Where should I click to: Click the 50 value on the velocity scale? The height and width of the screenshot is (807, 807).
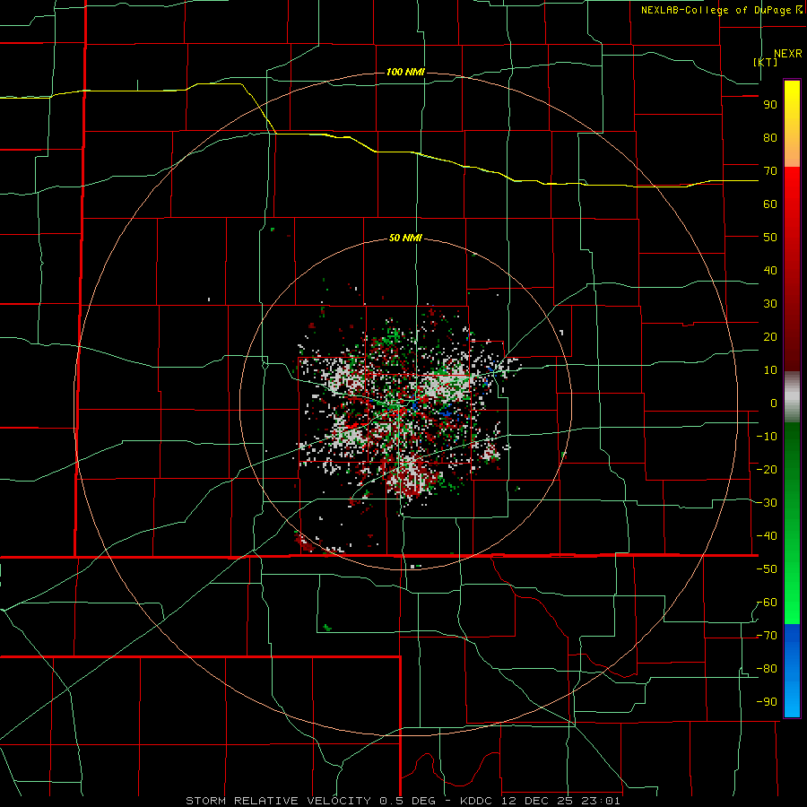coord(770,238)
